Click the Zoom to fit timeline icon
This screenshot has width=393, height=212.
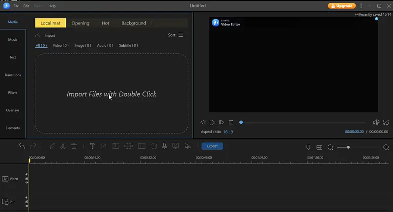[x=319, y=147]
